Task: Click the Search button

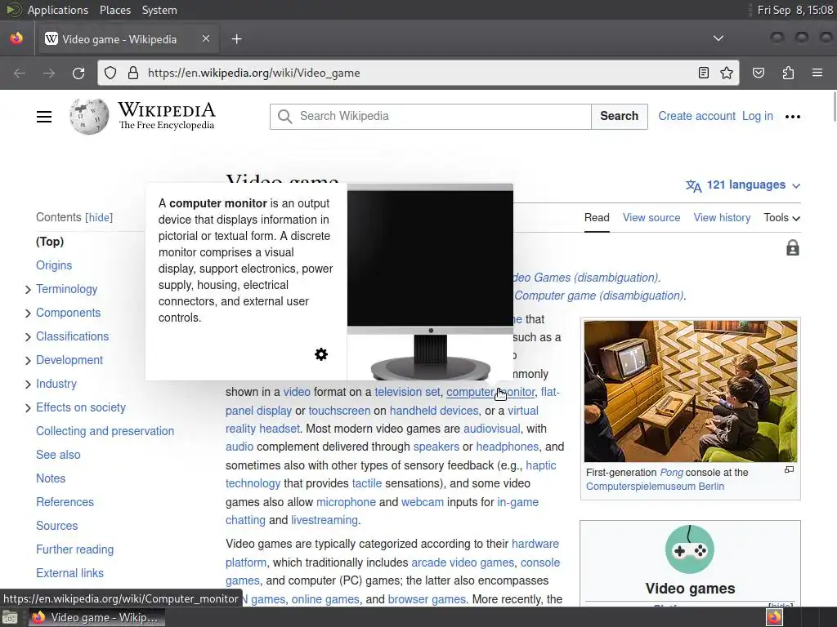Action: coord(620,116)
